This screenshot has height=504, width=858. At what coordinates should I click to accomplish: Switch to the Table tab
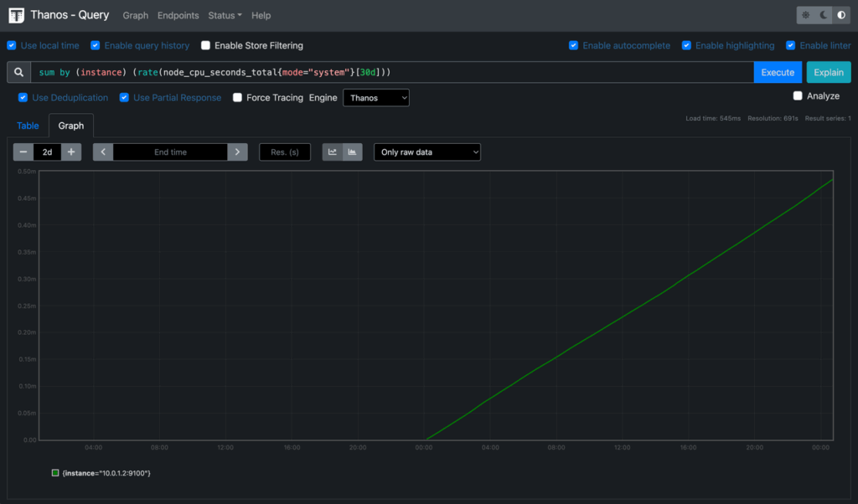(28, 126)
